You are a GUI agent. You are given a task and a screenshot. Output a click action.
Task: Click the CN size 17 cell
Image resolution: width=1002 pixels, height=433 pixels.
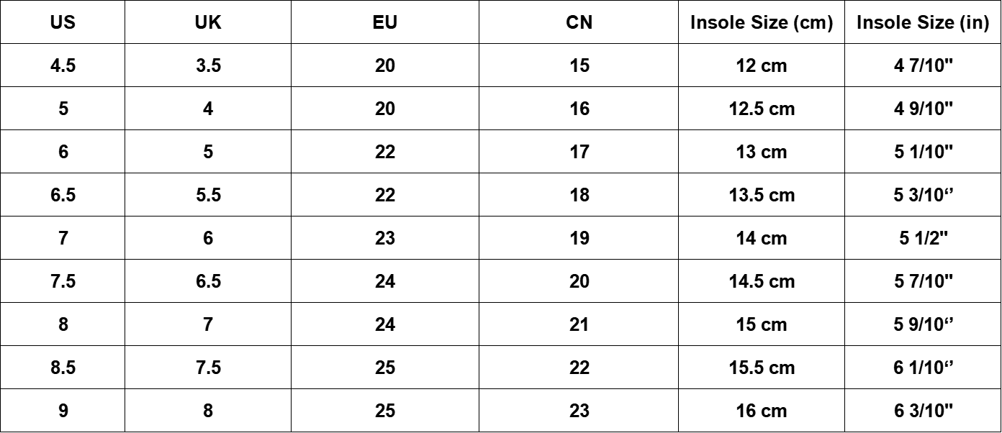click(579, 152)
